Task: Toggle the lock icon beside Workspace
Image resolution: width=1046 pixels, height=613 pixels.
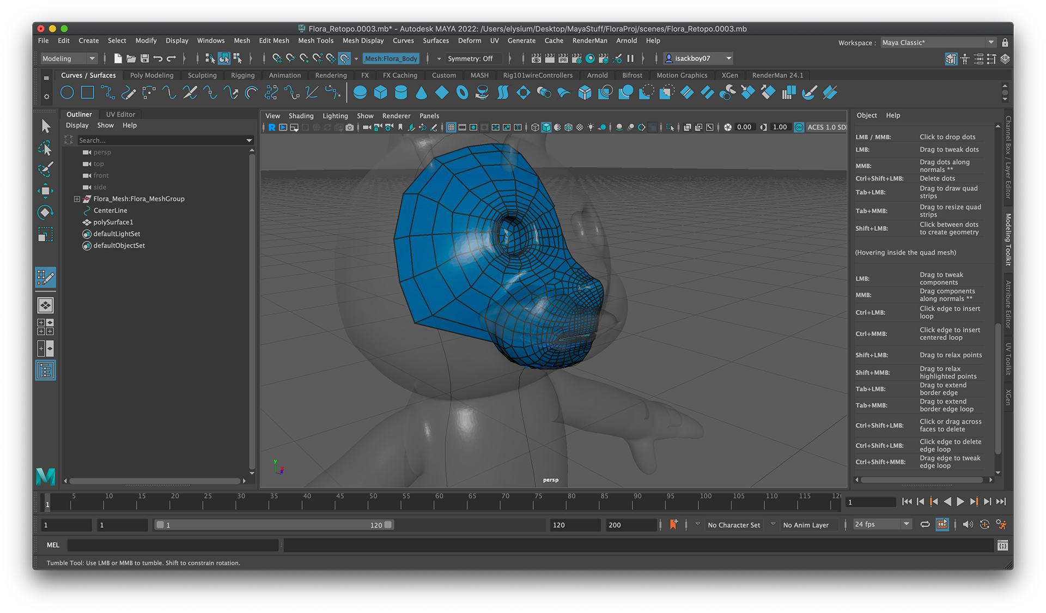Action: coord(1005,43)
